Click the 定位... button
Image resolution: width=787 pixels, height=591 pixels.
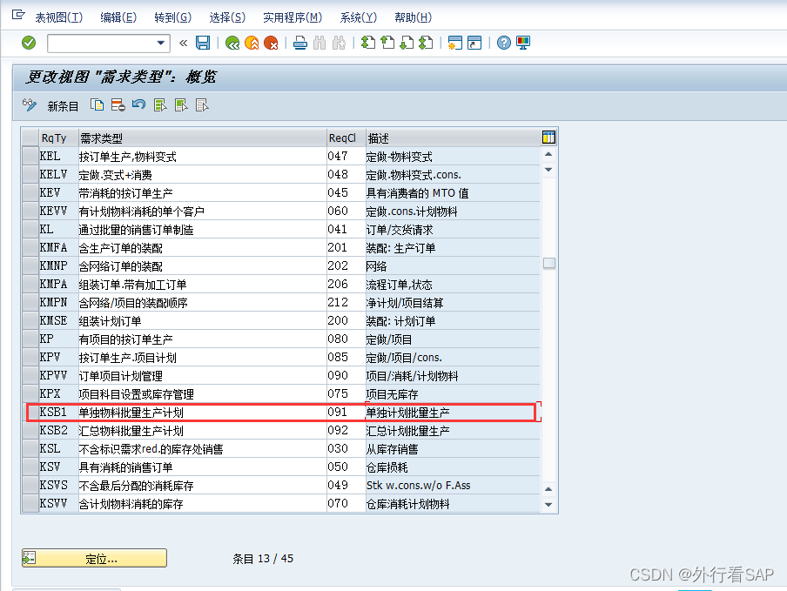click(94, 559)
